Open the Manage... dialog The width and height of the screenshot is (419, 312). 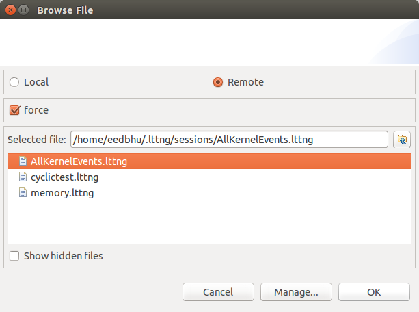click(x=296, y=292)
